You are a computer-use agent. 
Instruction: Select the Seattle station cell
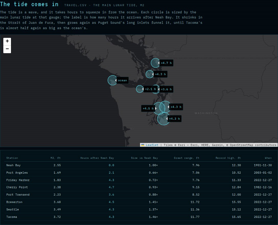click(13, 210)
